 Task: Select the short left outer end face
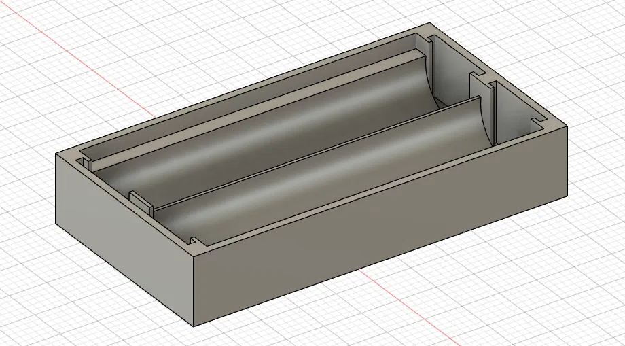pyautogui.click(x=124, y=240)
